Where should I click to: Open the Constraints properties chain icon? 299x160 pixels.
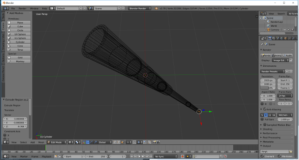[289, 38]
